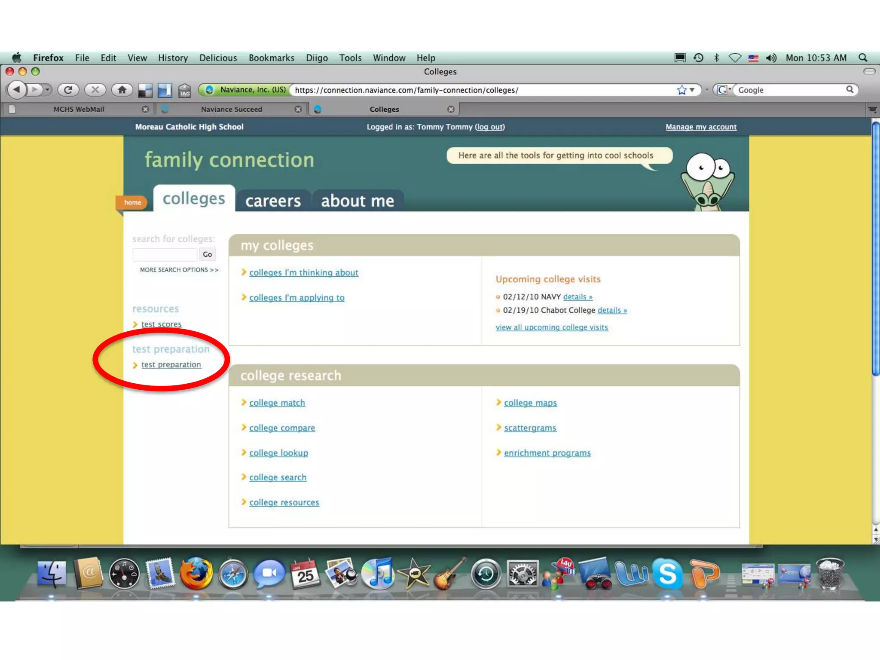This screenshot has height=660, width=880.
Task: Switch to the careers tab
Action: (273, 201)
